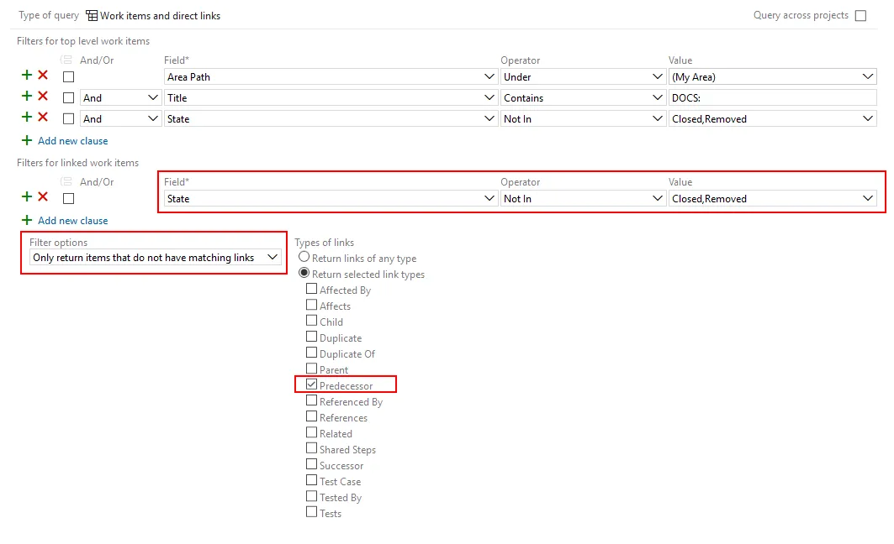Viewport: 894px width, 544px height.
Task: Remove the Area Path clause with red X
Action: [x=43, y=75]
